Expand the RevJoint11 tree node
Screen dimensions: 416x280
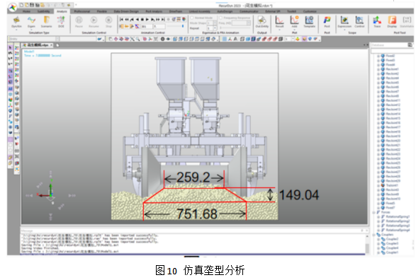coord(378,100)
